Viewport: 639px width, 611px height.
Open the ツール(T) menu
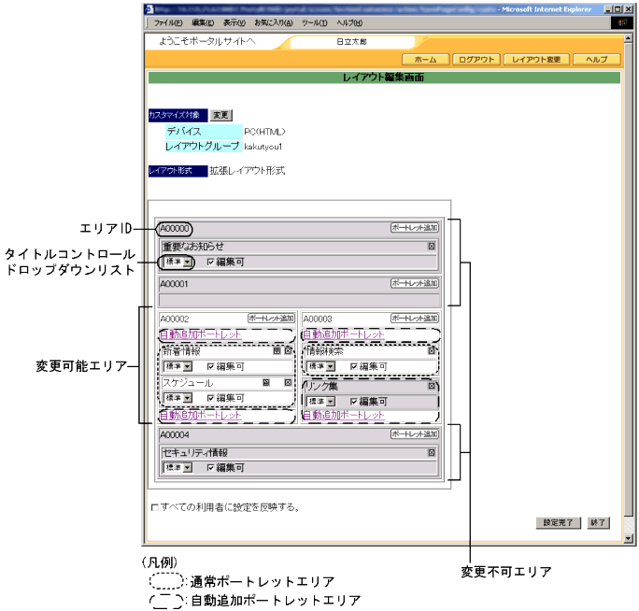(x=314, y=22)
